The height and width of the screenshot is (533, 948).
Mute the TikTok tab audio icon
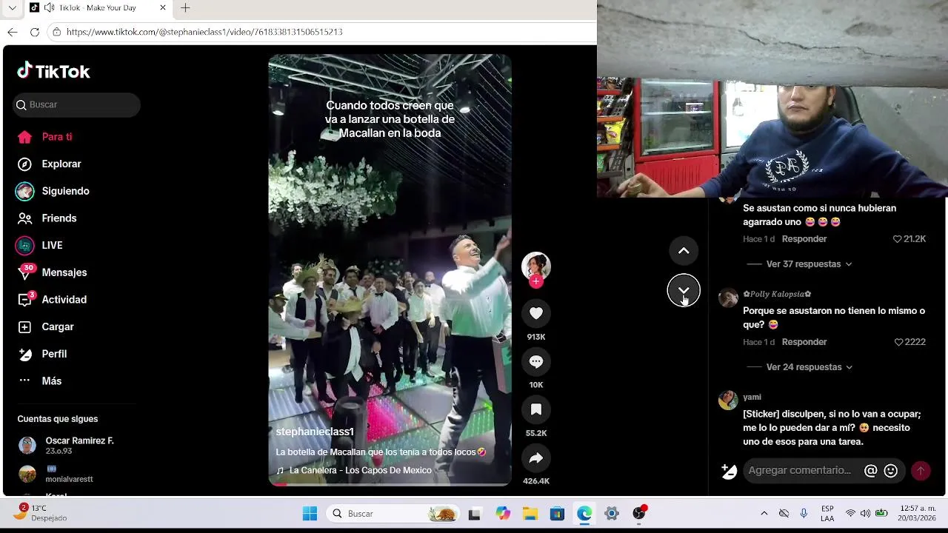point(49,8)
